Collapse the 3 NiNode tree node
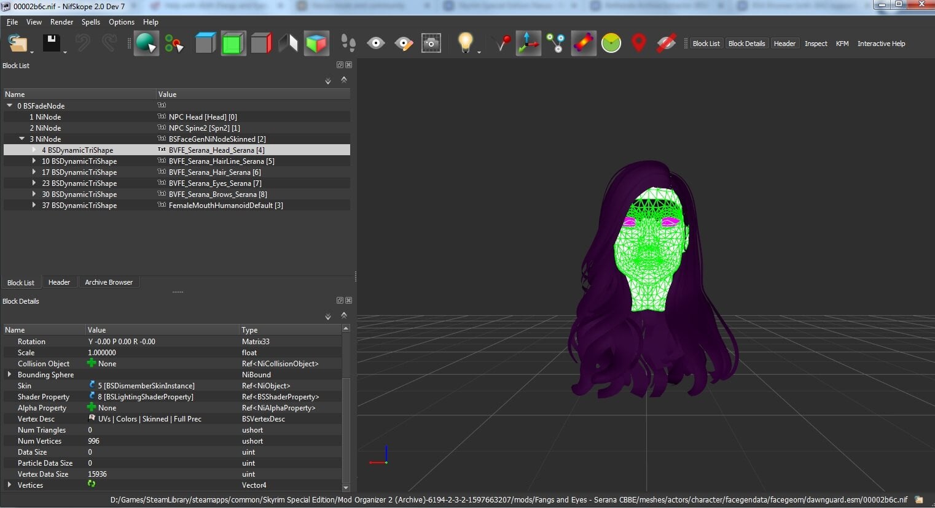This screenshot has width=935, height=508. tap(22, 139)
